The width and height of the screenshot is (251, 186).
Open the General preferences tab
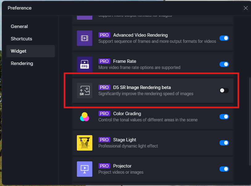click(19, 26)
